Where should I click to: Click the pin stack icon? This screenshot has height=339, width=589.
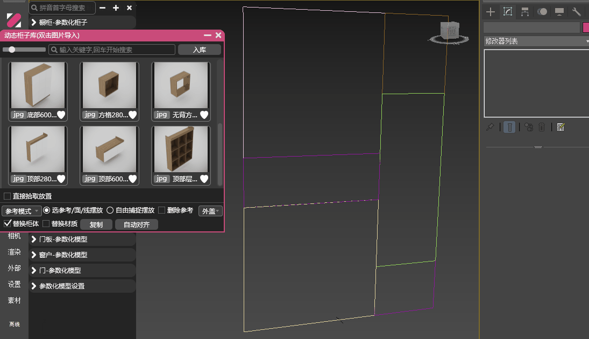point(489,127)
